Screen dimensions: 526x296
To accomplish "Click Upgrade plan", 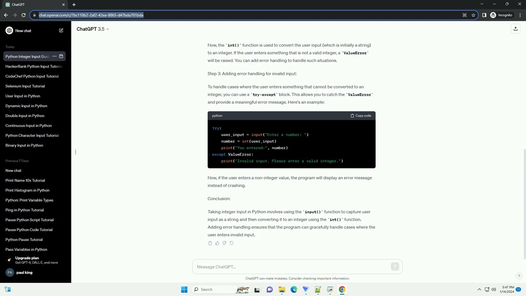I will pyautogui.click(x=35, y=260).
